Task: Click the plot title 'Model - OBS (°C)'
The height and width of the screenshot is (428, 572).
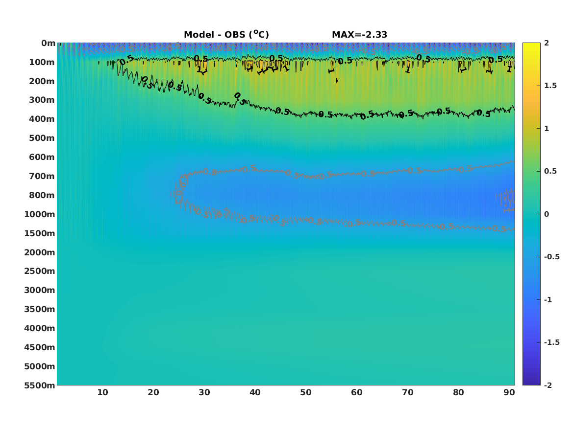Action: coord(226,34)
